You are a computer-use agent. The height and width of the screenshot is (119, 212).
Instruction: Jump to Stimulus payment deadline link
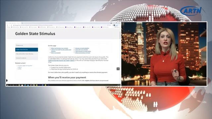click(82, 48)
